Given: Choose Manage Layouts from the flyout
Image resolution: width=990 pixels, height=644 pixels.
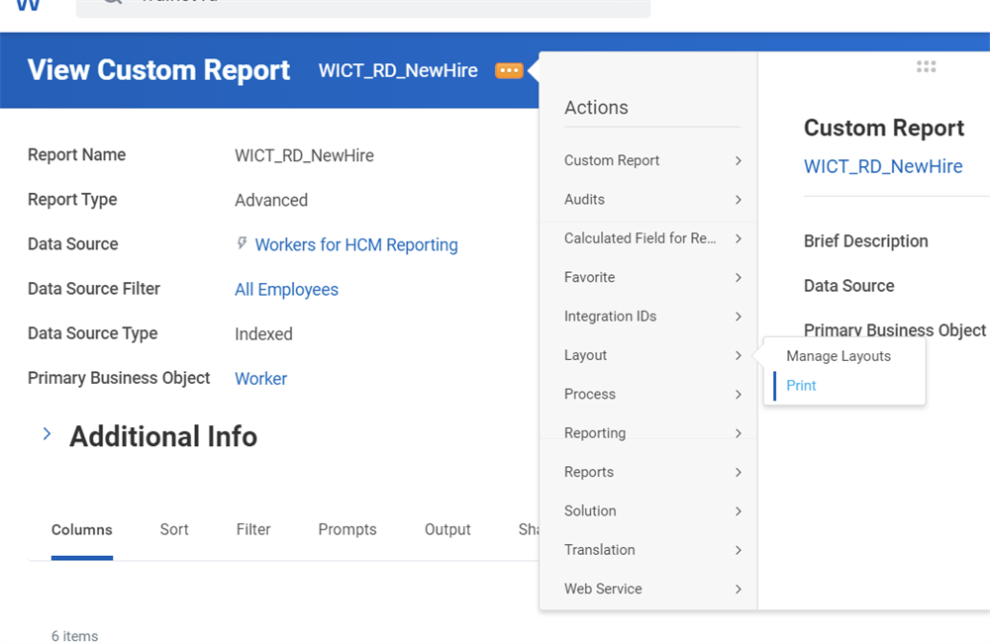Looking at the screenshot, I should [x=839, y=356].
